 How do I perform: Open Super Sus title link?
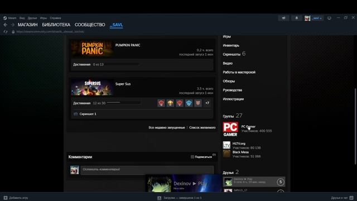coord(123,84)
